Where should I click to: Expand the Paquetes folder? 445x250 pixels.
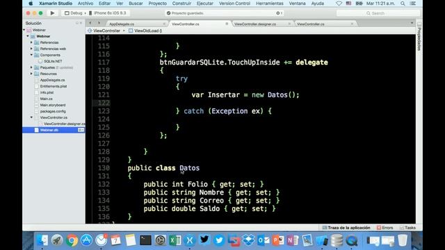click(31, 67)
